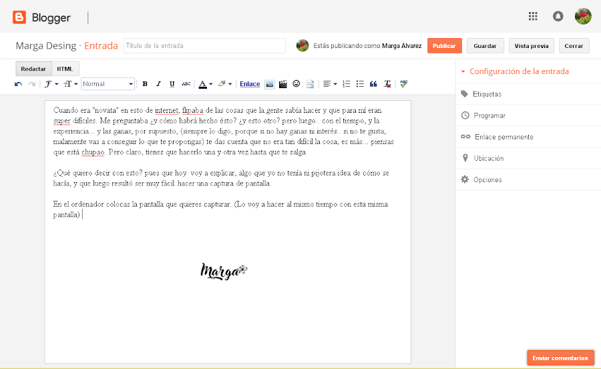Click the orange Entrada label

[101, 45]
